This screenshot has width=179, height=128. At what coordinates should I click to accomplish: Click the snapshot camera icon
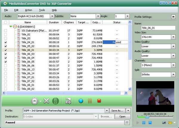164,123
